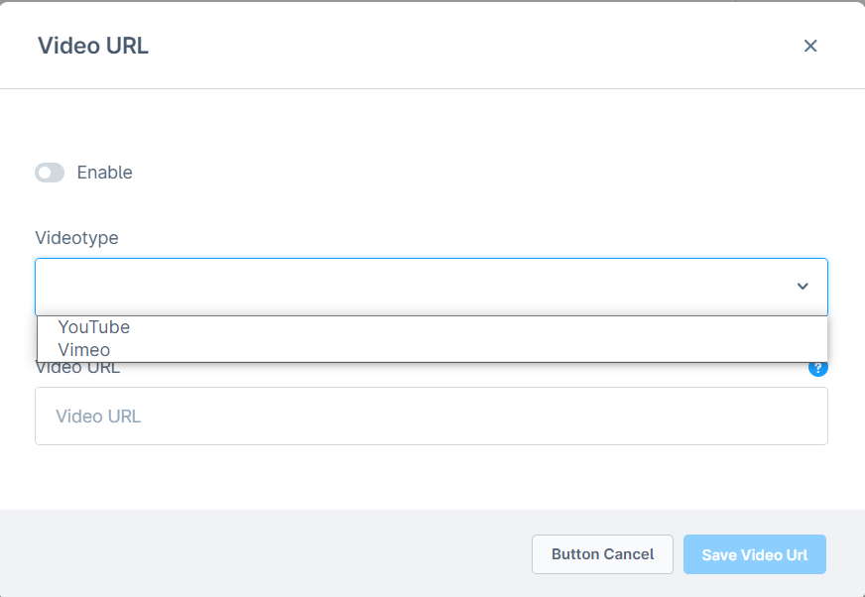This screenshot has width=865, height=597.
Task: Click the dropdown chevron arrow icon
Action: 803,286
